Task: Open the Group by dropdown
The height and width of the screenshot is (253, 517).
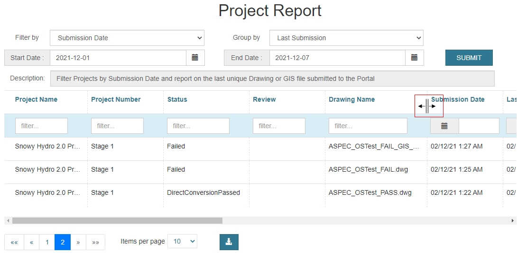Action: [x=346, y=38]
